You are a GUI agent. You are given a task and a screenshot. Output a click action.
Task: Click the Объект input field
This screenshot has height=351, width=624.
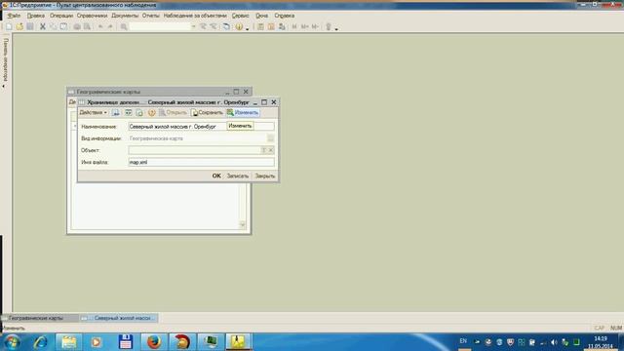[x=194, y=150]
